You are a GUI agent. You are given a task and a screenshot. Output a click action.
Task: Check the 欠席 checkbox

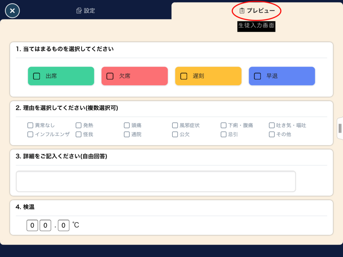[x=110, y=76]
